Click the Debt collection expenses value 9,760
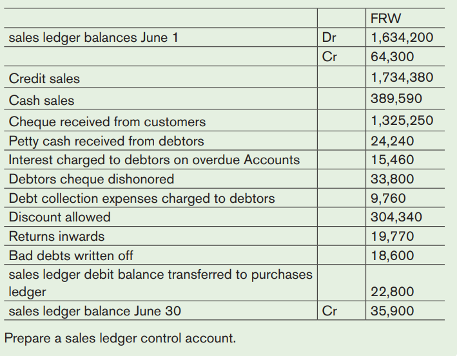Viewport: 457px width, 356px height. [x=388, y=198]
